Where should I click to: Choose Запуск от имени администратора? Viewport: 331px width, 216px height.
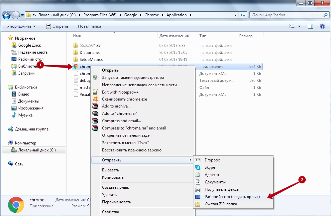pyautogui.click(x=143, y=77)
